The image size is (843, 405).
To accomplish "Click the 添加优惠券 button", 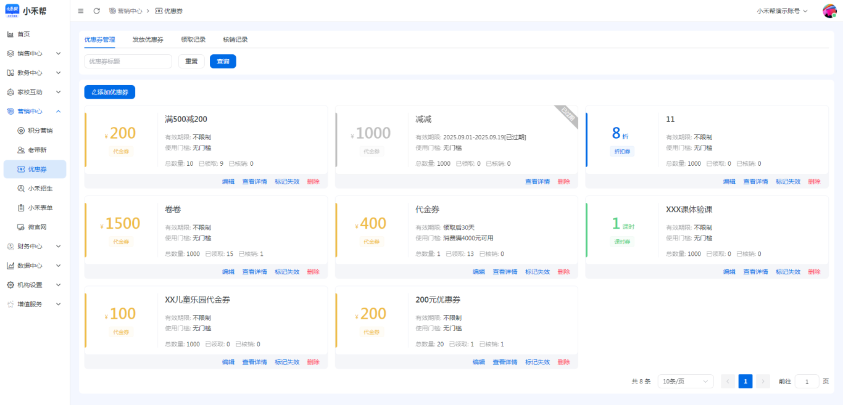I will [x=109, y=92].
